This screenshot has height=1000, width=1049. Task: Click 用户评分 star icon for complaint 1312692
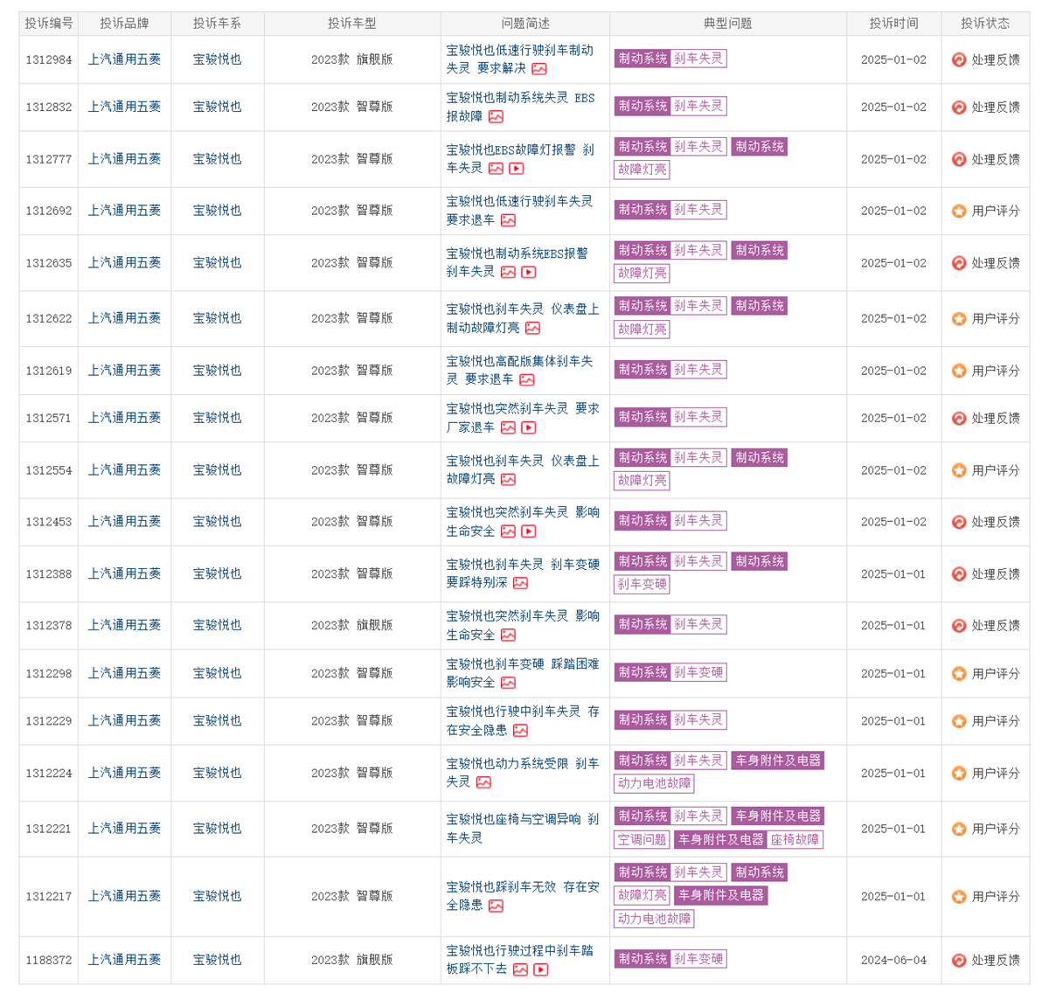959,212
